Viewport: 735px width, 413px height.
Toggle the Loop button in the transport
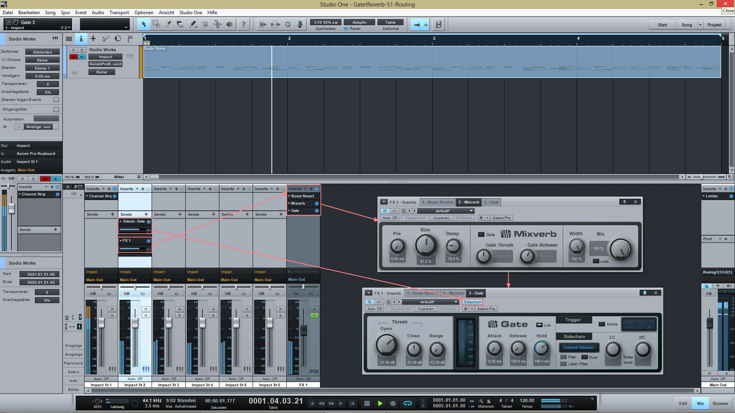tap(408, 403)
